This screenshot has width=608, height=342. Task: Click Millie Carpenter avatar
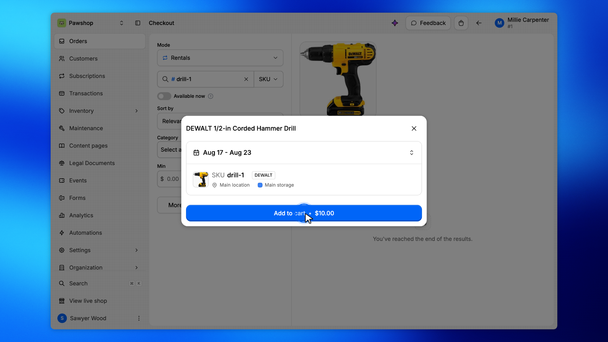click(x=499, y=23)
